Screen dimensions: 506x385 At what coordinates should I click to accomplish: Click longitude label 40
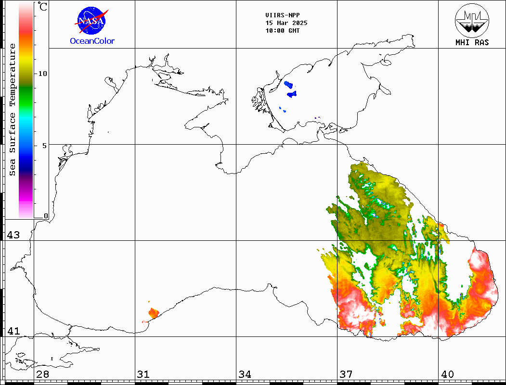(447, 374)
